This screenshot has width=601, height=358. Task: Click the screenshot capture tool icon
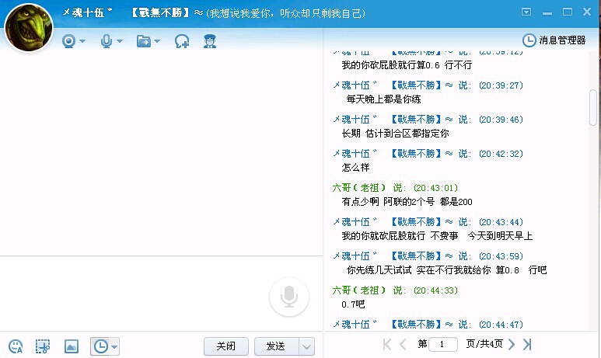tap(43, 346)
